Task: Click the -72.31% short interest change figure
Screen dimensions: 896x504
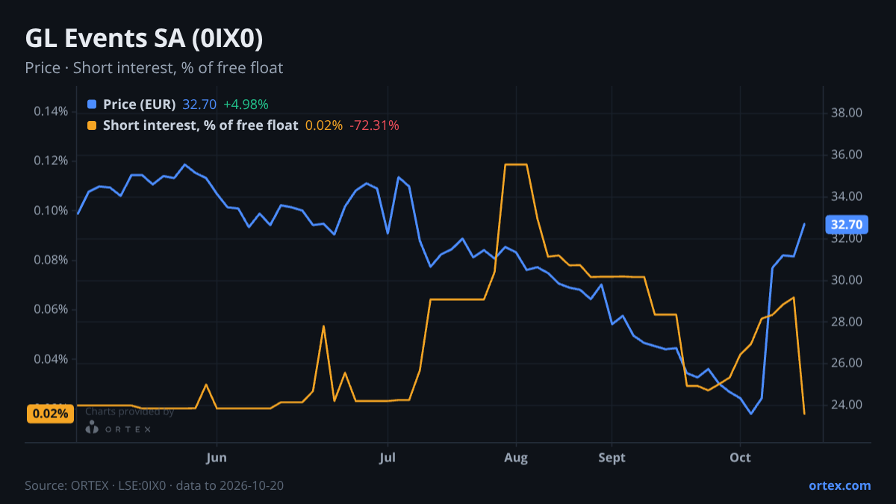Action: tap(374, 125)
